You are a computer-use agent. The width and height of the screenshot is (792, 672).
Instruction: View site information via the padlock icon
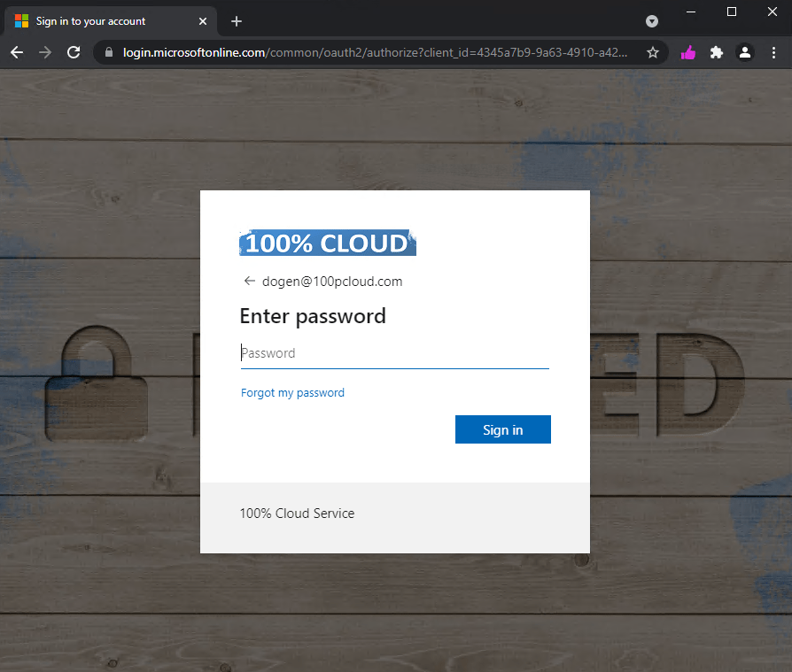pyautogui.click(x=110, y=52)
